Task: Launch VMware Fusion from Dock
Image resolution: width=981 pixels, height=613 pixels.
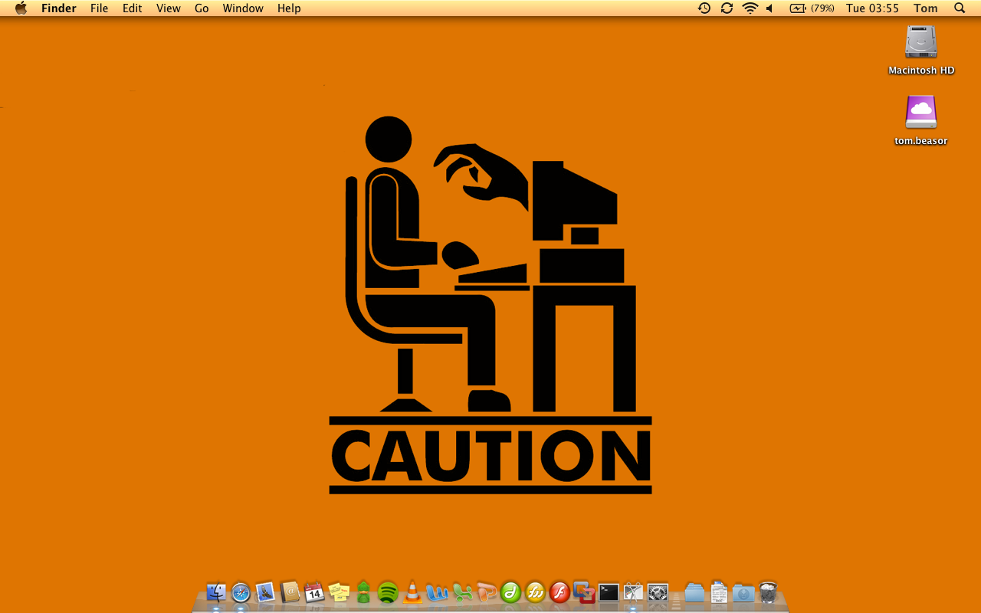Action: pos(584,592)
